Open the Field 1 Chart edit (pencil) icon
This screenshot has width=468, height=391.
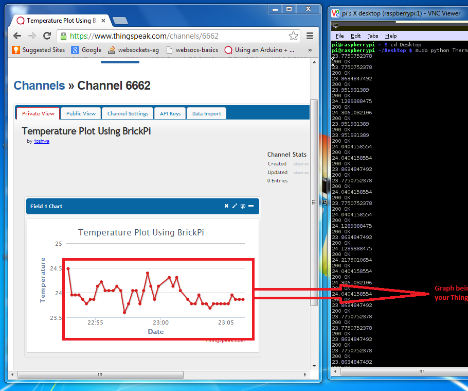pyautogui.click(x=235, y=206)
